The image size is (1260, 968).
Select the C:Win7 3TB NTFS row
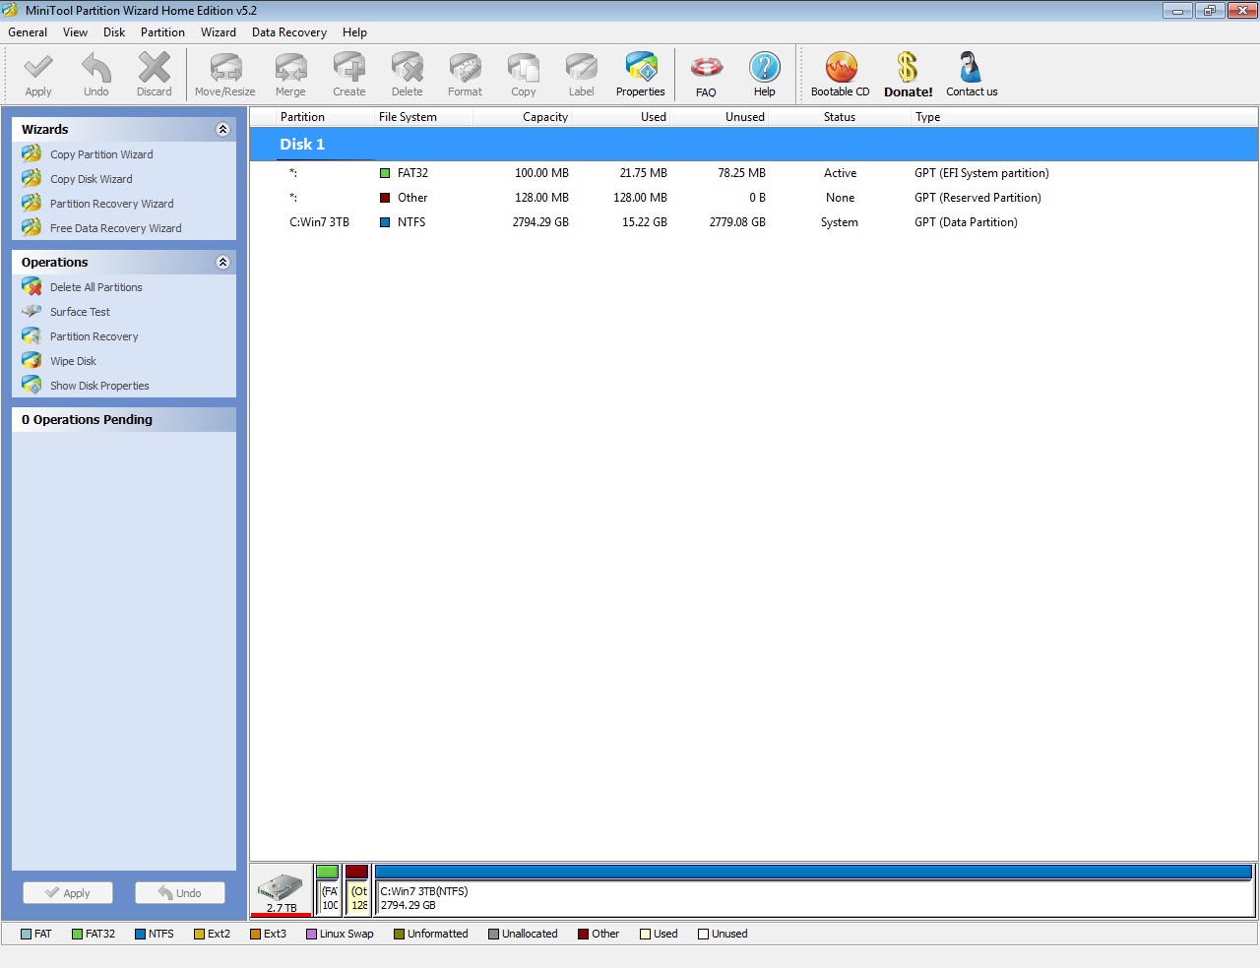754,222
